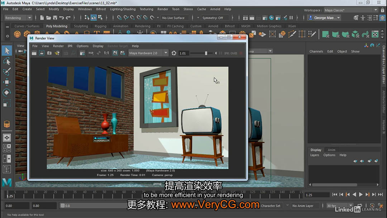Open Channels menu in Channel Box

pyautogui.click(x=316, y=51)
